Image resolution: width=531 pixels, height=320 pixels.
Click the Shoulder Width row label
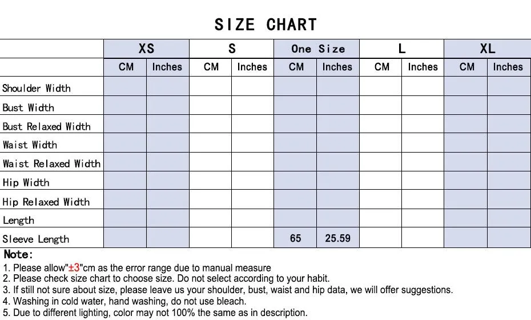37,88
